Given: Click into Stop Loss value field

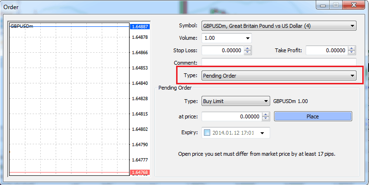Looking at the screenshot, I should coord(223,50).
